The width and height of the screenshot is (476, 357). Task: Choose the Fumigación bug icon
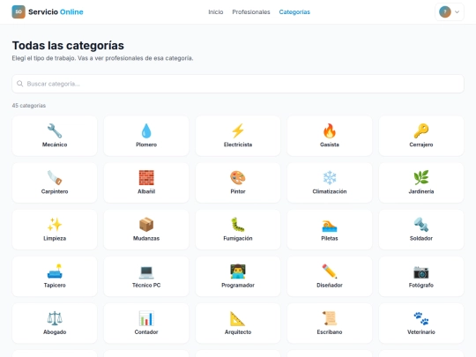[x=238, y=225]
